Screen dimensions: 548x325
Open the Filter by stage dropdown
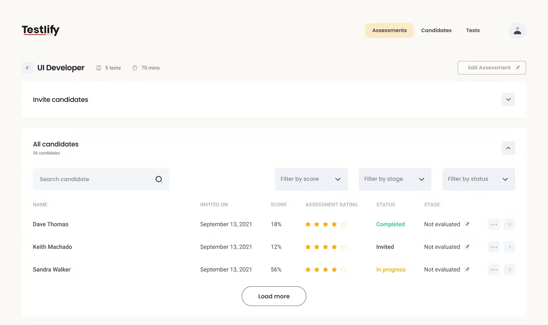click(395, 179)
